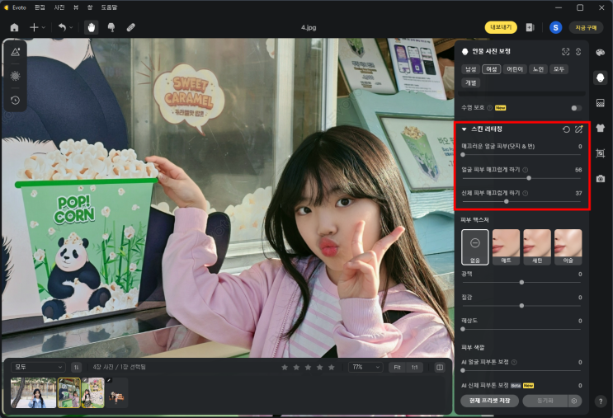Image resolution: width=613 pixels, height=418 pixels.
Task: Expand the undo history dropdown arrow
Action: [71, 27]
